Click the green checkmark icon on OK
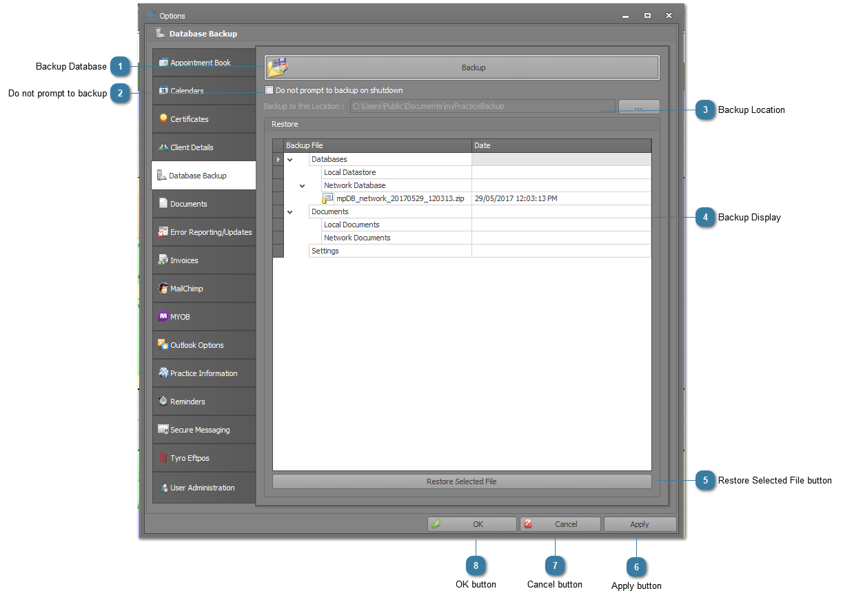 pos(436,524)
